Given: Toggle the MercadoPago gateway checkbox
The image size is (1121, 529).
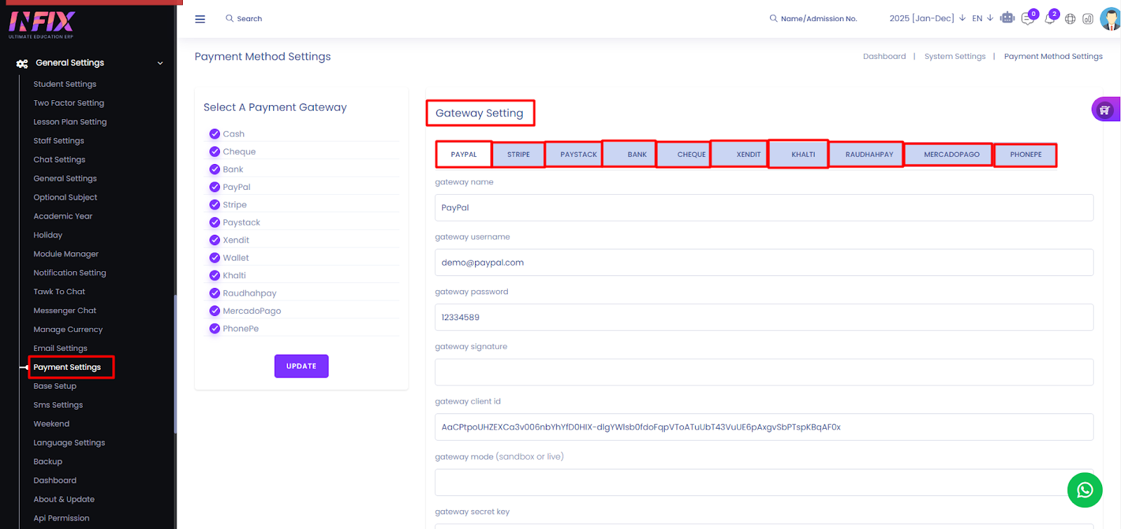Looking at the screenshot, I should click(x=214, y=310).
